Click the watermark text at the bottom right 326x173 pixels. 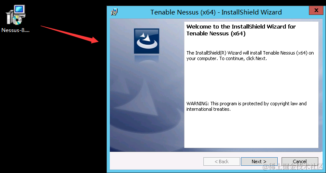[293, 167]
